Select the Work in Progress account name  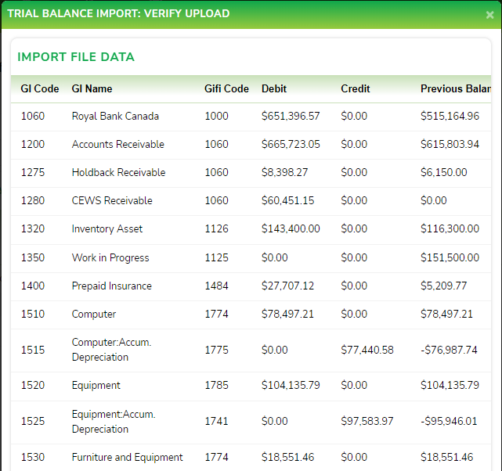[110, 257]
